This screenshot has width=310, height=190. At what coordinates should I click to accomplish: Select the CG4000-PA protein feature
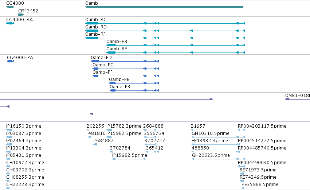[20, 58]
